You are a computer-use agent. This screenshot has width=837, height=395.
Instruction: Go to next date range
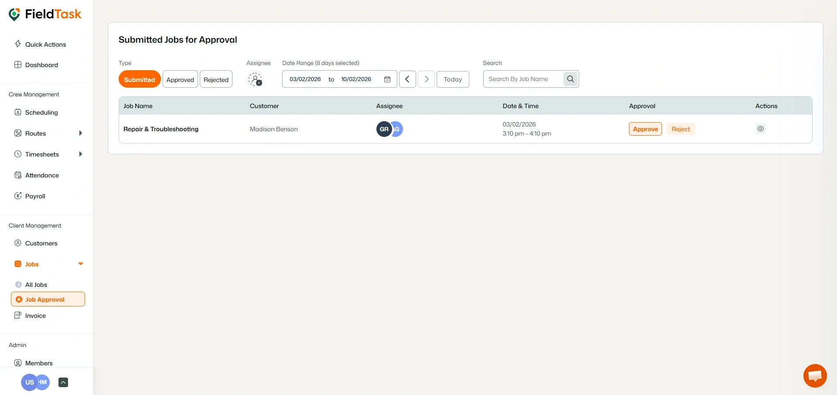point(427,79)
